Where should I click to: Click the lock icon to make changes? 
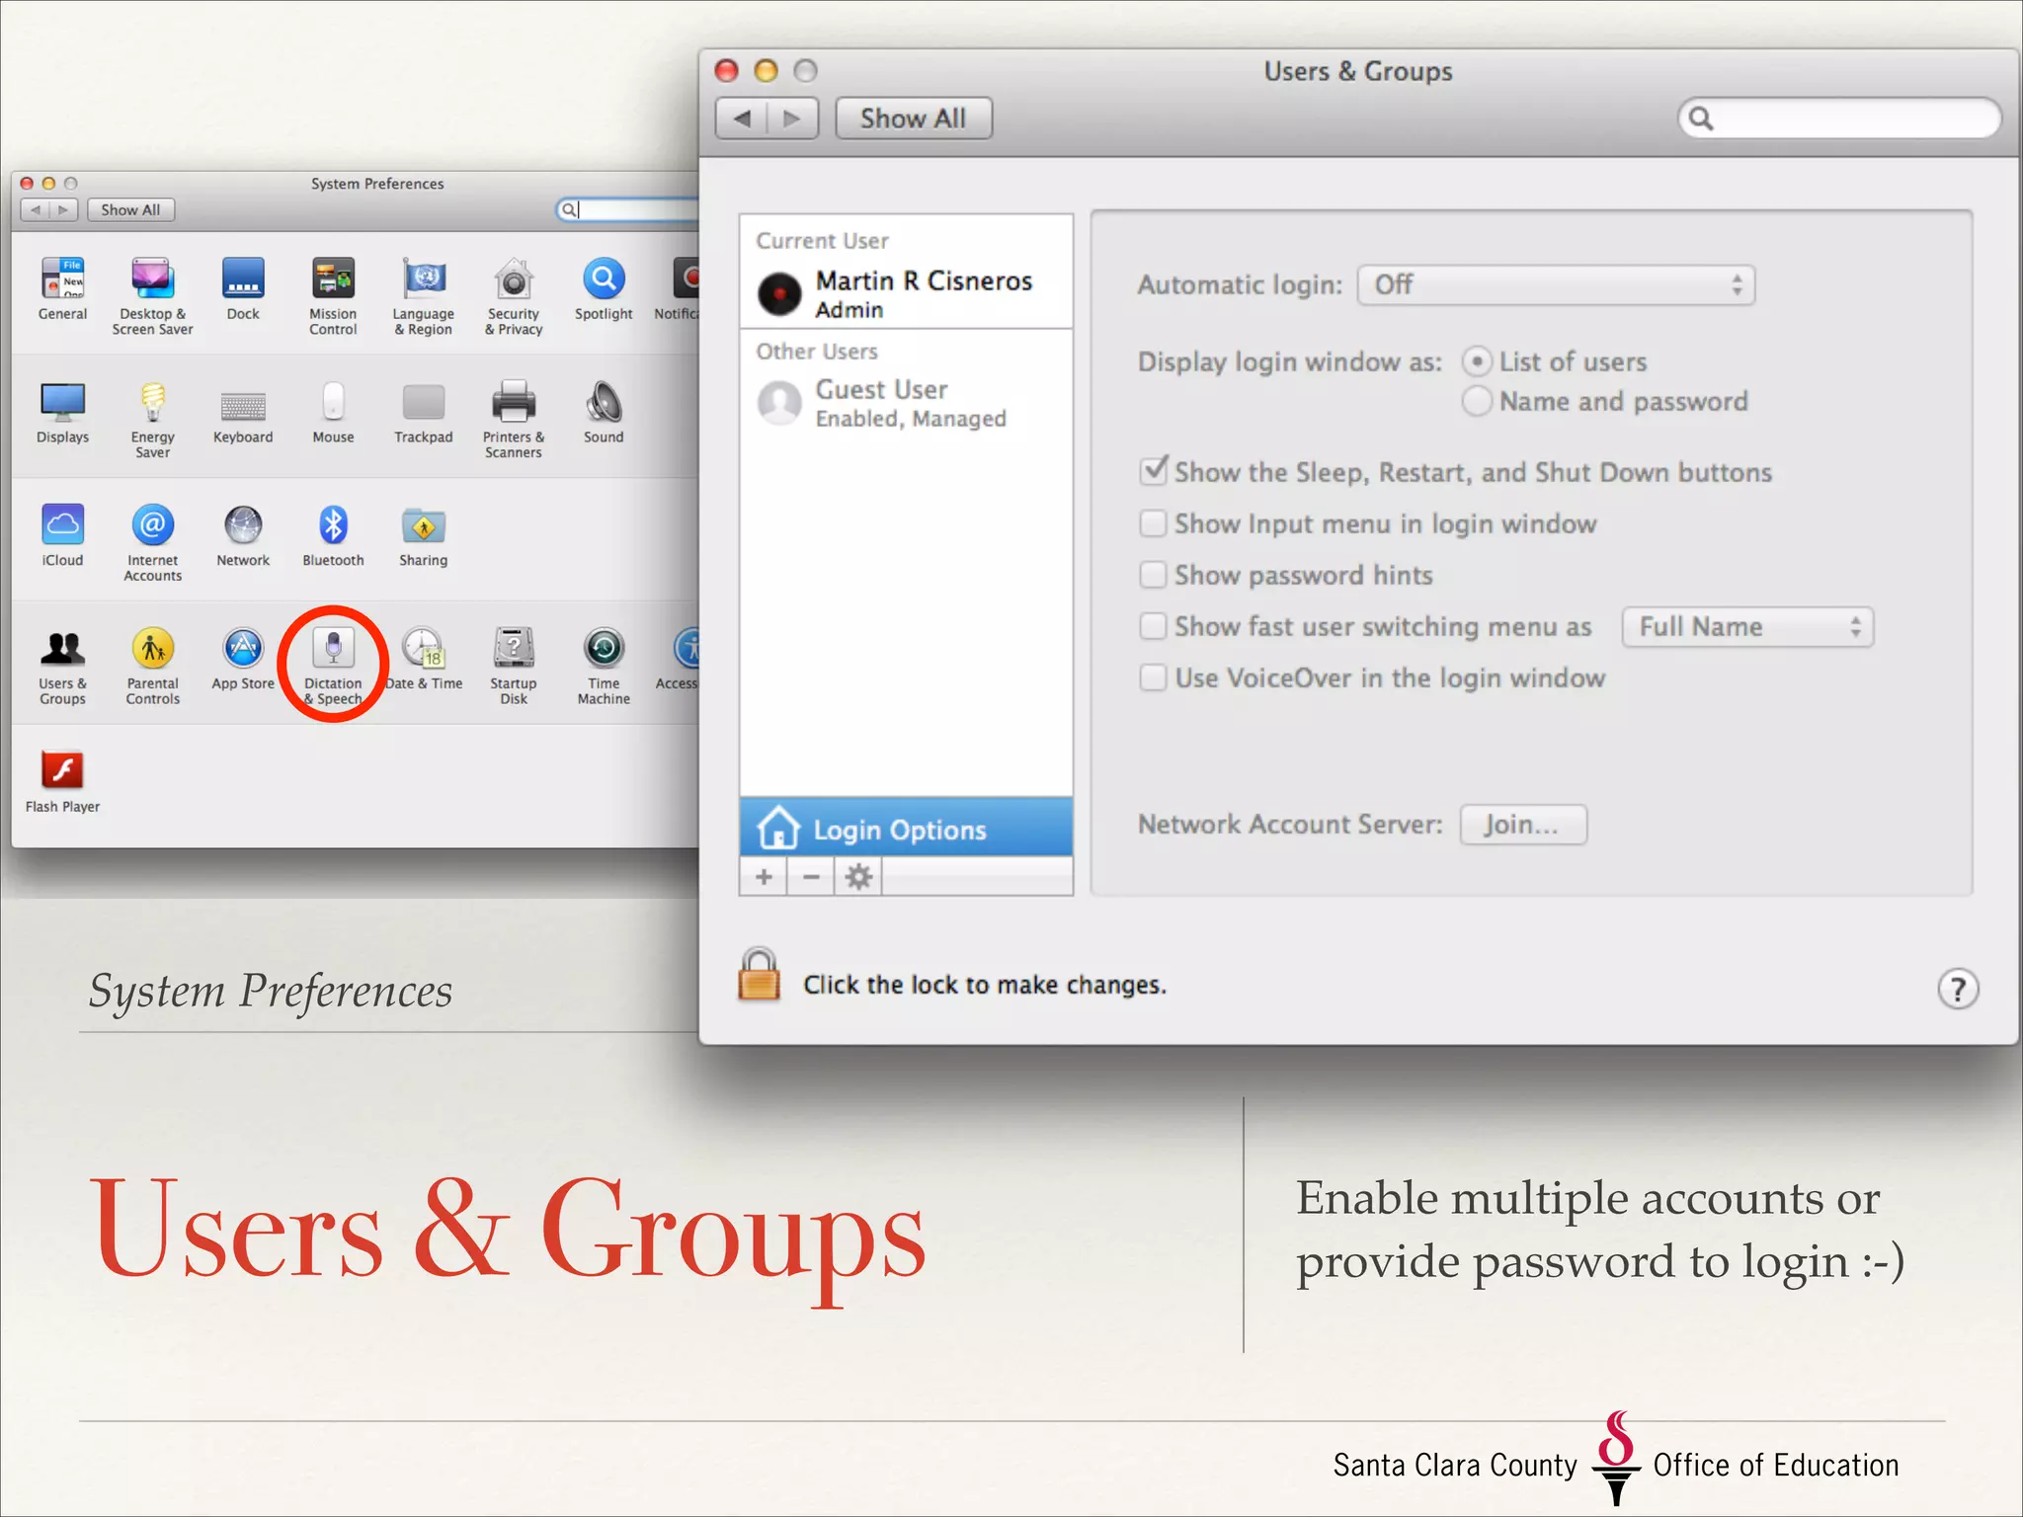click(x=759, y=975)
